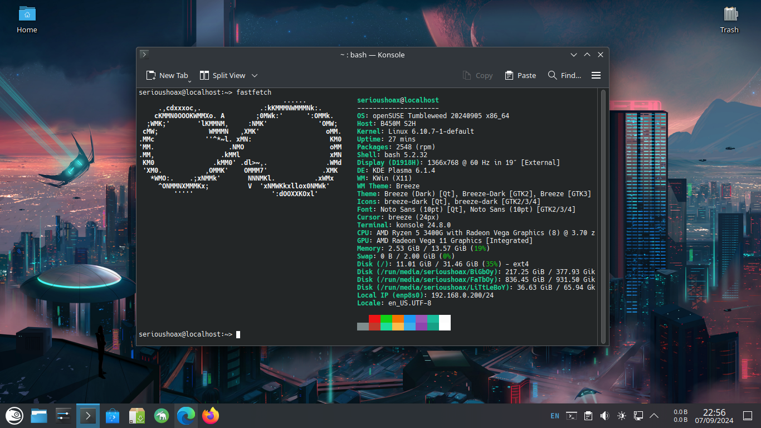This screenshot has height=428, width=761.
Task: Open a New Tab in Konsole
Action: point(167,75)
